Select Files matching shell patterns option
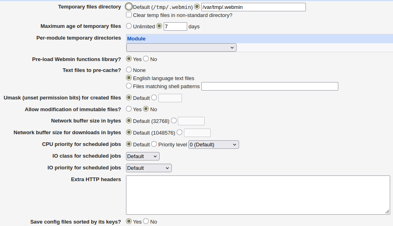 tap(129, 86)
